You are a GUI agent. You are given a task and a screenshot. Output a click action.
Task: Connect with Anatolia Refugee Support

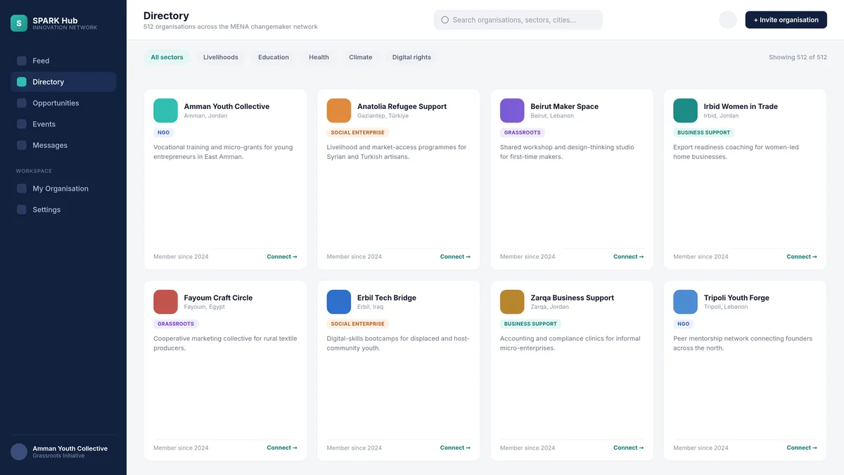coord(455,257)
